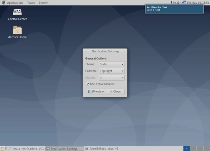The width and height of the screenshot is (210, 151).
Task: Click the Close button in Notification Settings
Action: [115, 91]
